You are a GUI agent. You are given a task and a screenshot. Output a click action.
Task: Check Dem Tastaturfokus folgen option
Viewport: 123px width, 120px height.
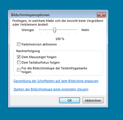[19, 62]
